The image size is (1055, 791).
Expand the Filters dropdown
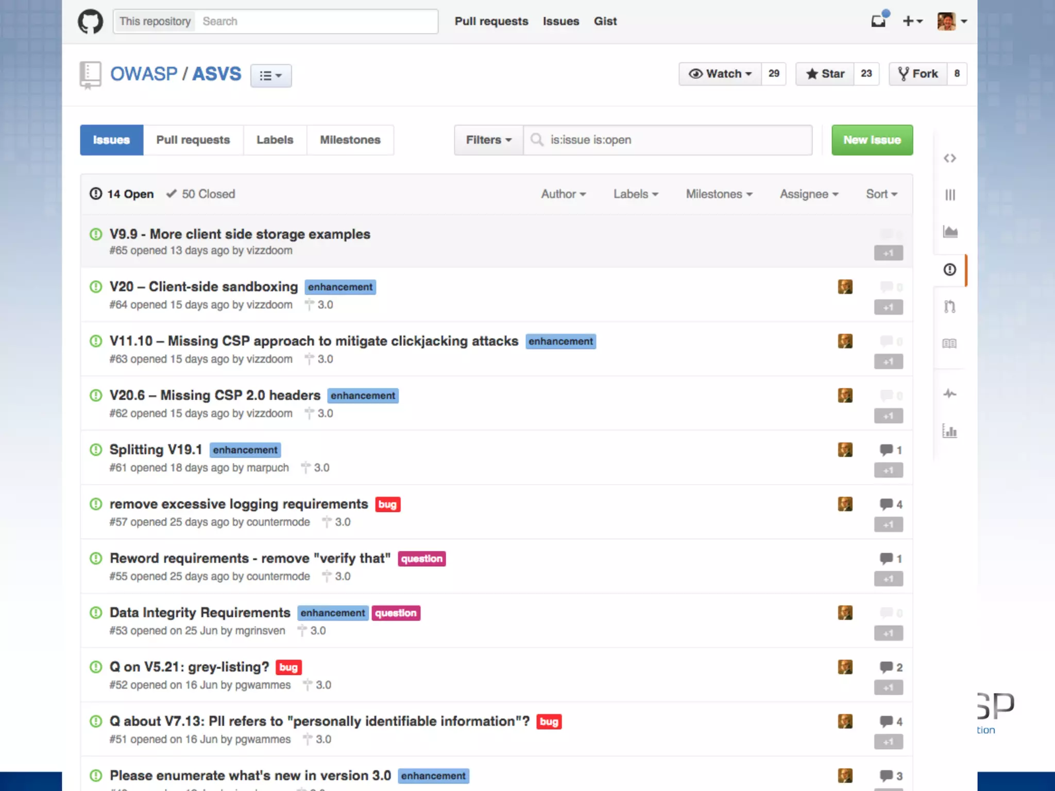click(x=488, y=140)
